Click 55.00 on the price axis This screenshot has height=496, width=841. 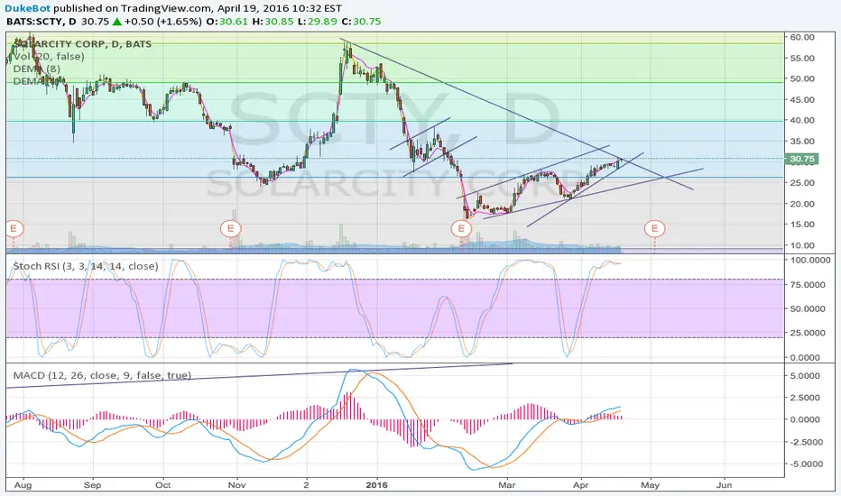[x=802, y=58]
